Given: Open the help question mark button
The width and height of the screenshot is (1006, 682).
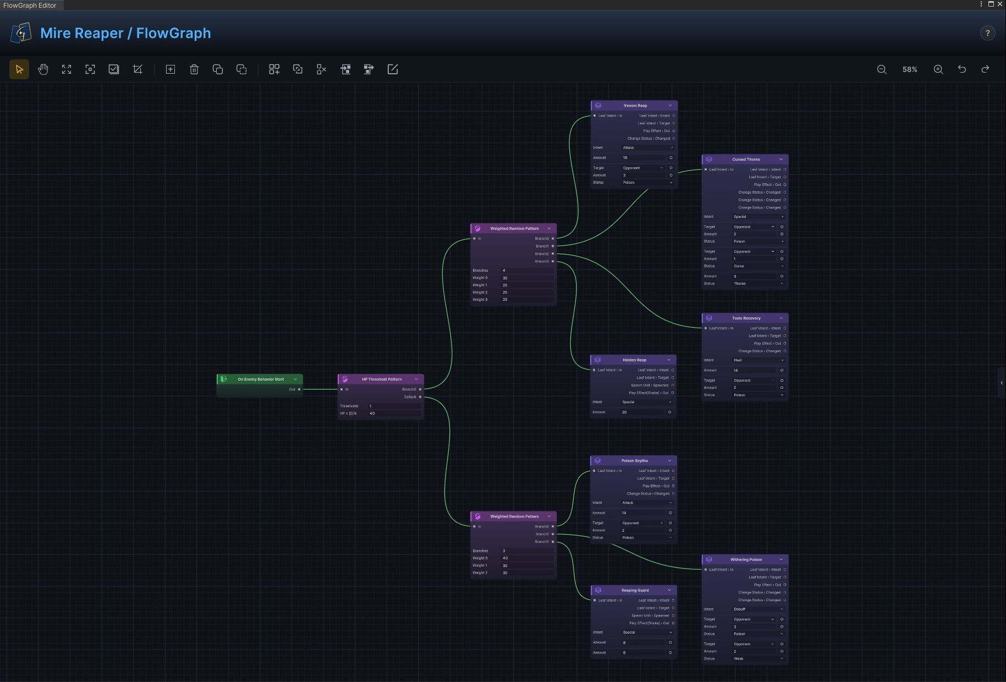Looking at the screenshot, I should [988, 33].
